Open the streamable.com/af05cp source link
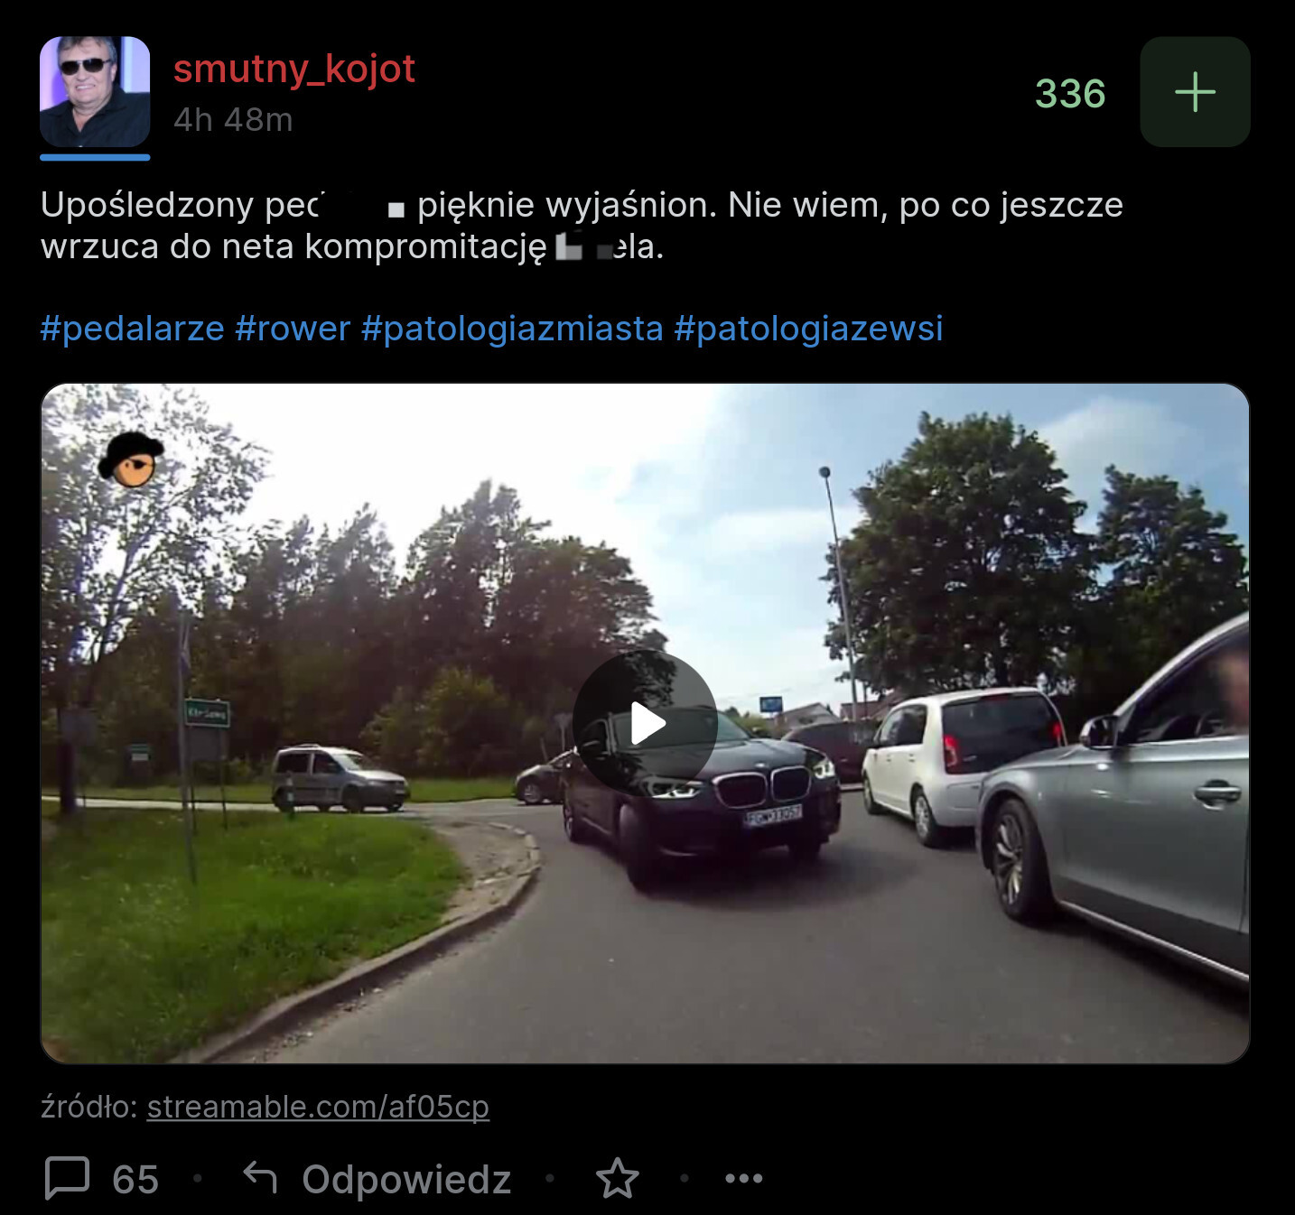The height and width of the screenshot is (1215, 1295). coord(318,1106)
